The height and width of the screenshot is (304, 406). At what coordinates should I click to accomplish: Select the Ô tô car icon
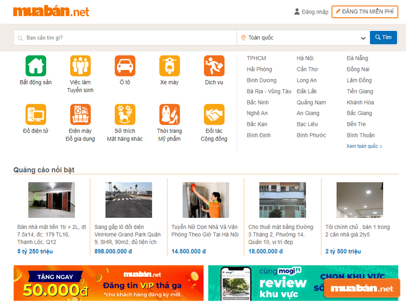point(125,66)
